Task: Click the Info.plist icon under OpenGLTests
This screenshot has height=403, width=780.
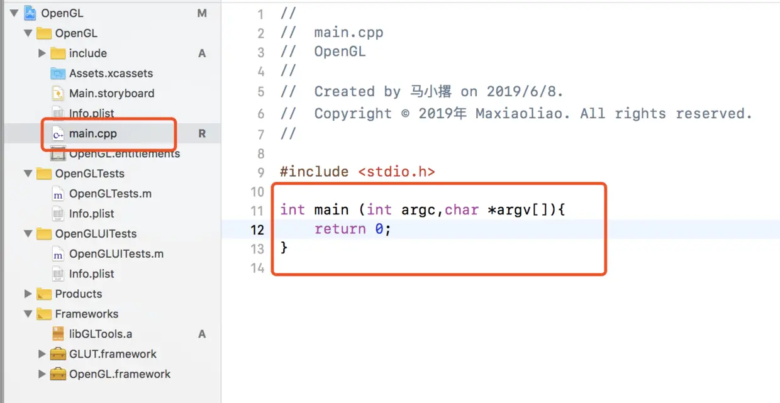Action: coord(58,214)
